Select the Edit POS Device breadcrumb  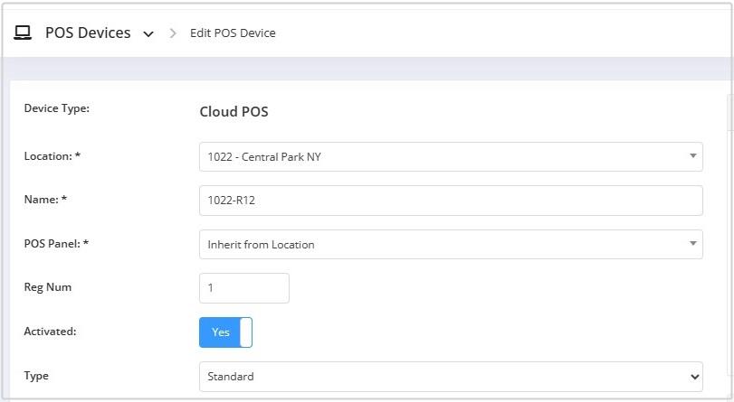[x=233, y=33]
